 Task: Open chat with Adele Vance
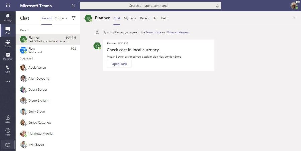tap(37, 68)
